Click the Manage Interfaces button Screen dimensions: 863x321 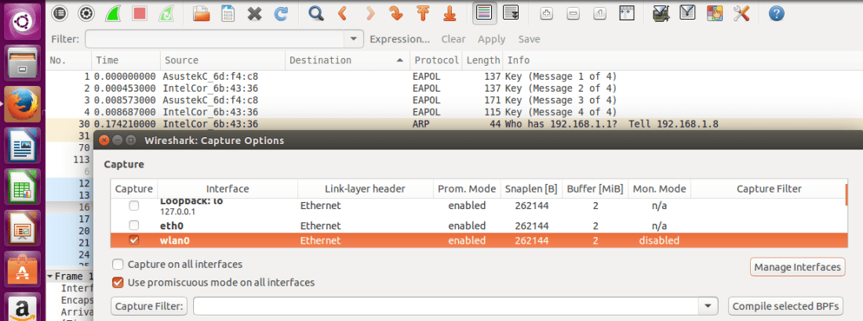(x=797, y=267)
